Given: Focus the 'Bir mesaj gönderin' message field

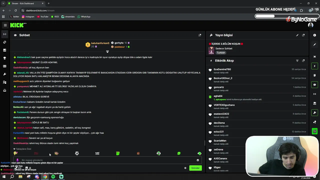Looking at the screenshot, I should [107, 160].
